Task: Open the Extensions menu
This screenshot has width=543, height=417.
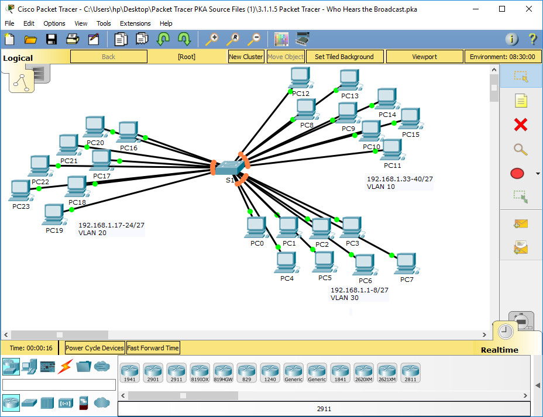Action: (135, 23)
